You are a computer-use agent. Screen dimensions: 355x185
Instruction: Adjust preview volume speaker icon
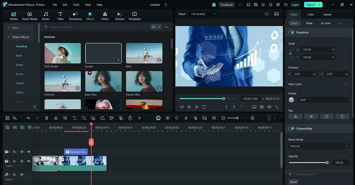pos(269,107)
